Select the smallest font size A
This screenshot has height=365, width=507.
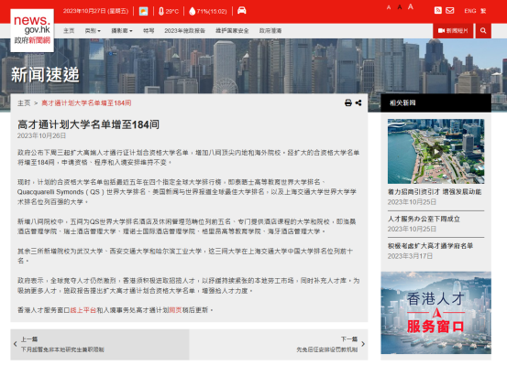click(x=389, y=7)
